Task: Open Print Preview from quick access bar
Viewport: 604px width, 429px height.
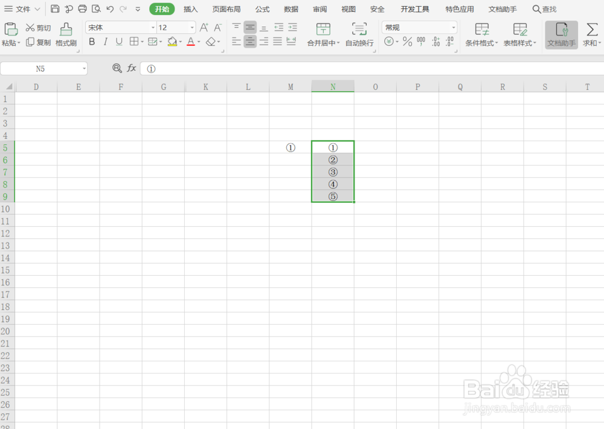Action: pos(96,8)
